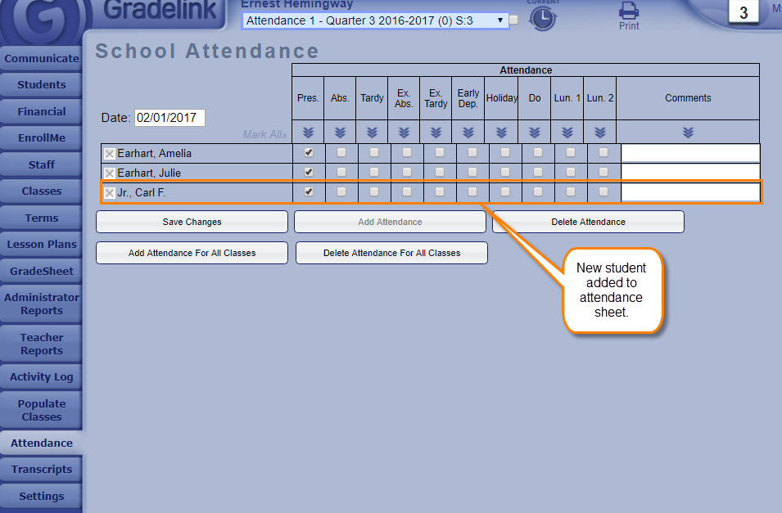Uncheck Pres. box for Jr., Carl F.
Screen dimensions: 782x513
click(309, 192)
